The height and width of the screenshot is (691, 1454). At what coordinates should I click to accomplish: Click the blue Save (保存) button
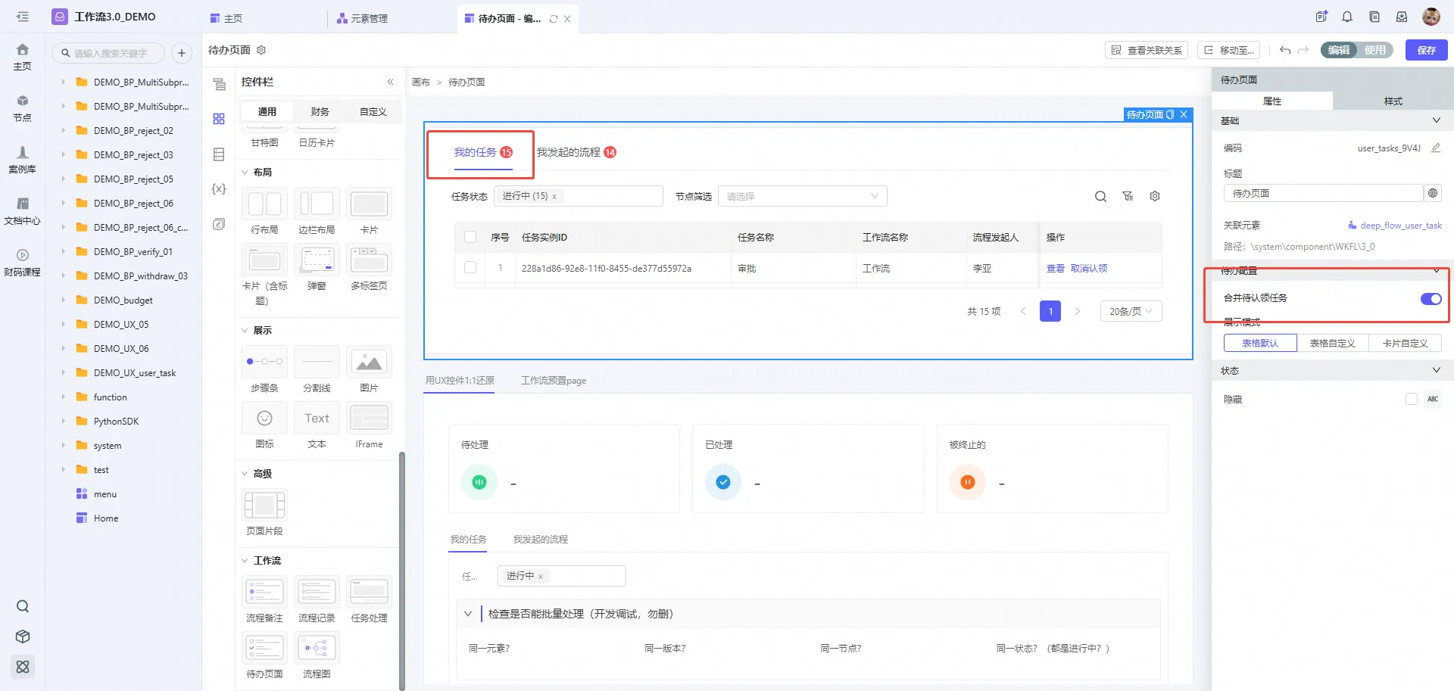click(x=1426, y=50)
